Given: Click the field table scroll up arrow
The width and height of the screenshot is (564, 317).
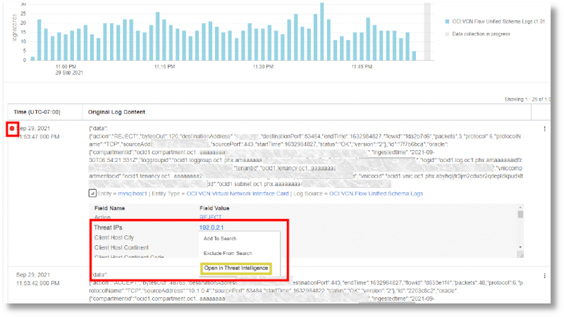Looking at the screenshot, I should (520, 207).
